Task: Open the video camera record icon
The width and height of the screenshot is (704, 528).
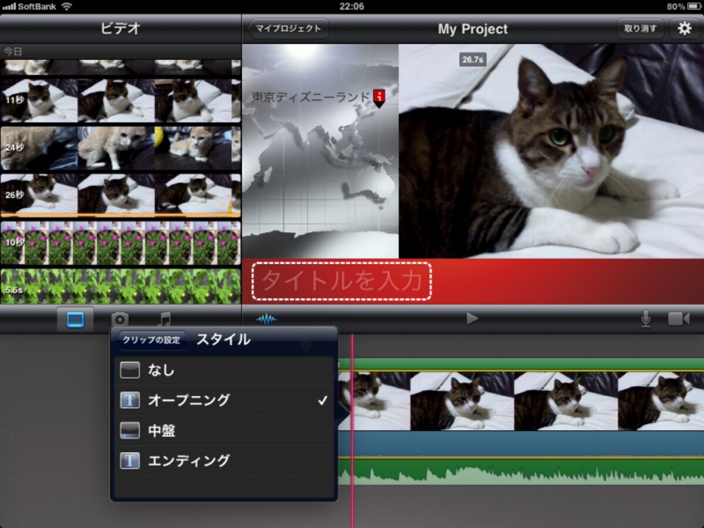Action: [x=679, y=319]
